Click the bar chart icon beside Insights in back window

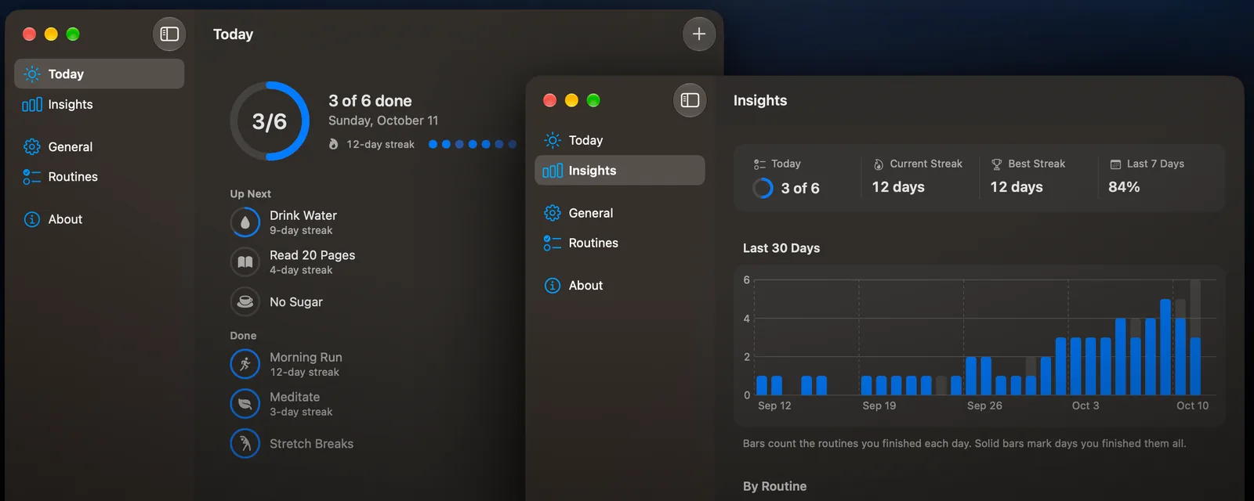(32, 104)
